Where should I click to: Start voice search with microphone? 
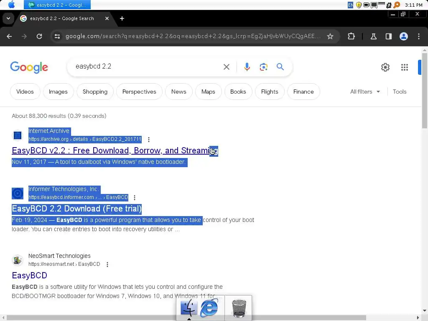[247, 67]
